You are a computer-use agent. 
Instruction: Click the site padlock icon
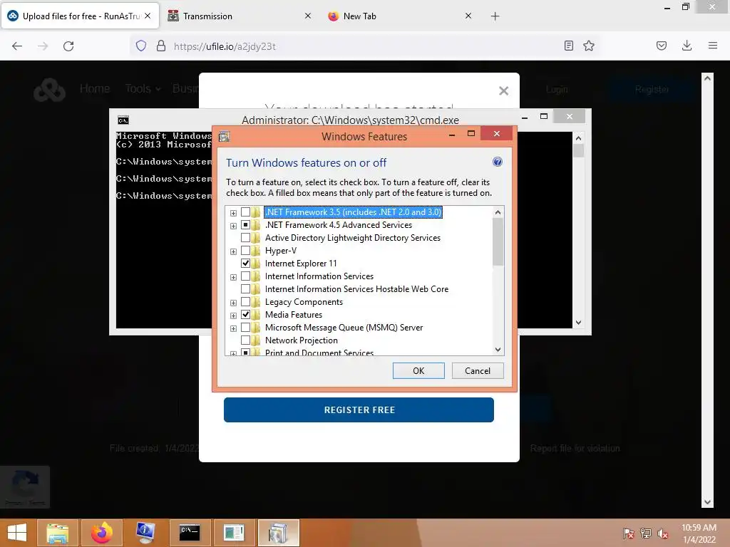161,46
